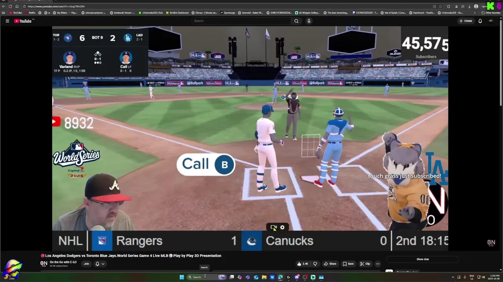Open the Widgets Gallery bookmark
This screenshot has height=282, width=503.
[307, 13]
